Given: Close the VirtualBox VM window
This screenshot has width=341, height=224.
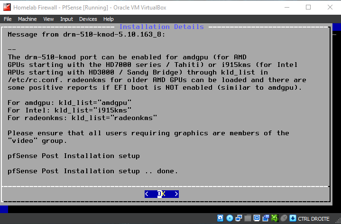Looking at the screenshot, I should (330, 7).
